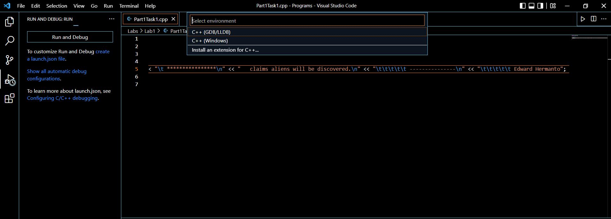Open the File menu
This screenshot has height=219, width=611.
coord(21,6)
